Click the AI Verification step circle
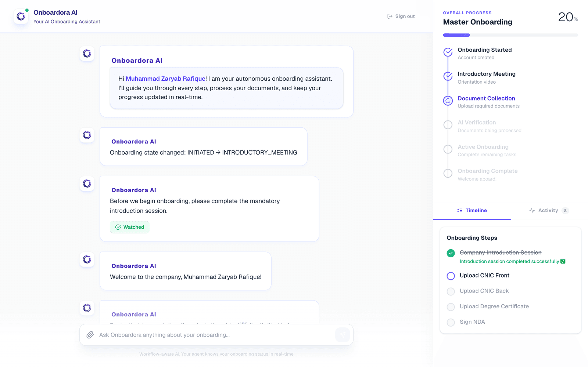The width and height of the screenshot is (588, 367). [448, 125]
